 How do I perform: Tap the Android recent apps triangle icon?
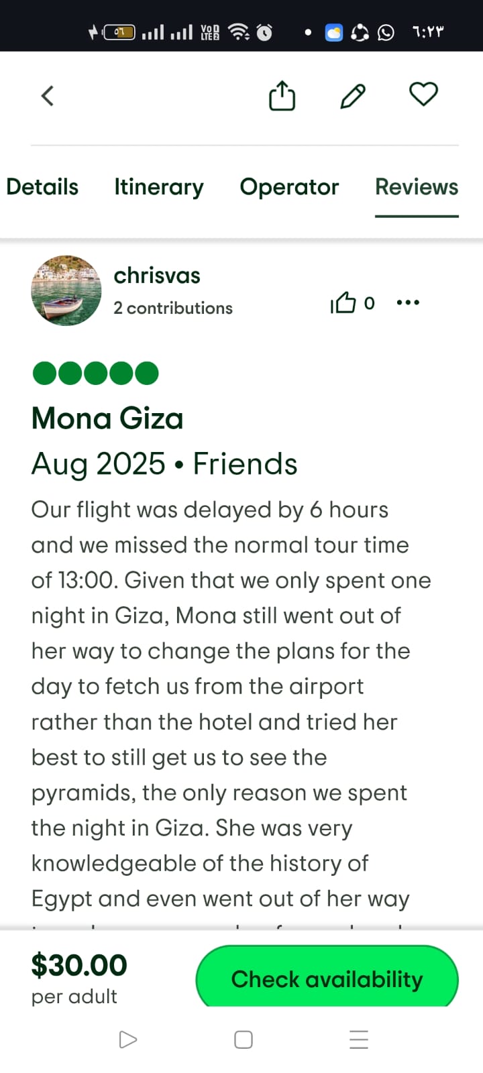(x=127, y=1039)
